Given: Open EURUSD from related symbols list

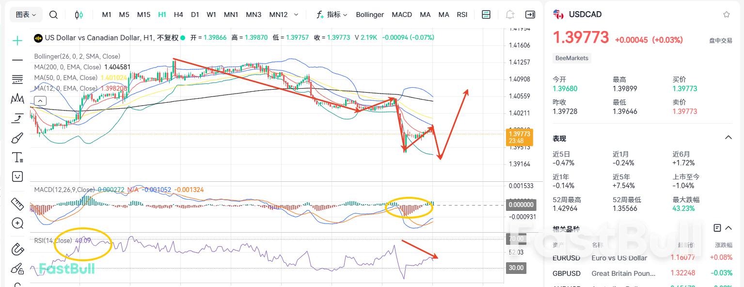Looking at the screenshot, I should [x=566, y=257].
